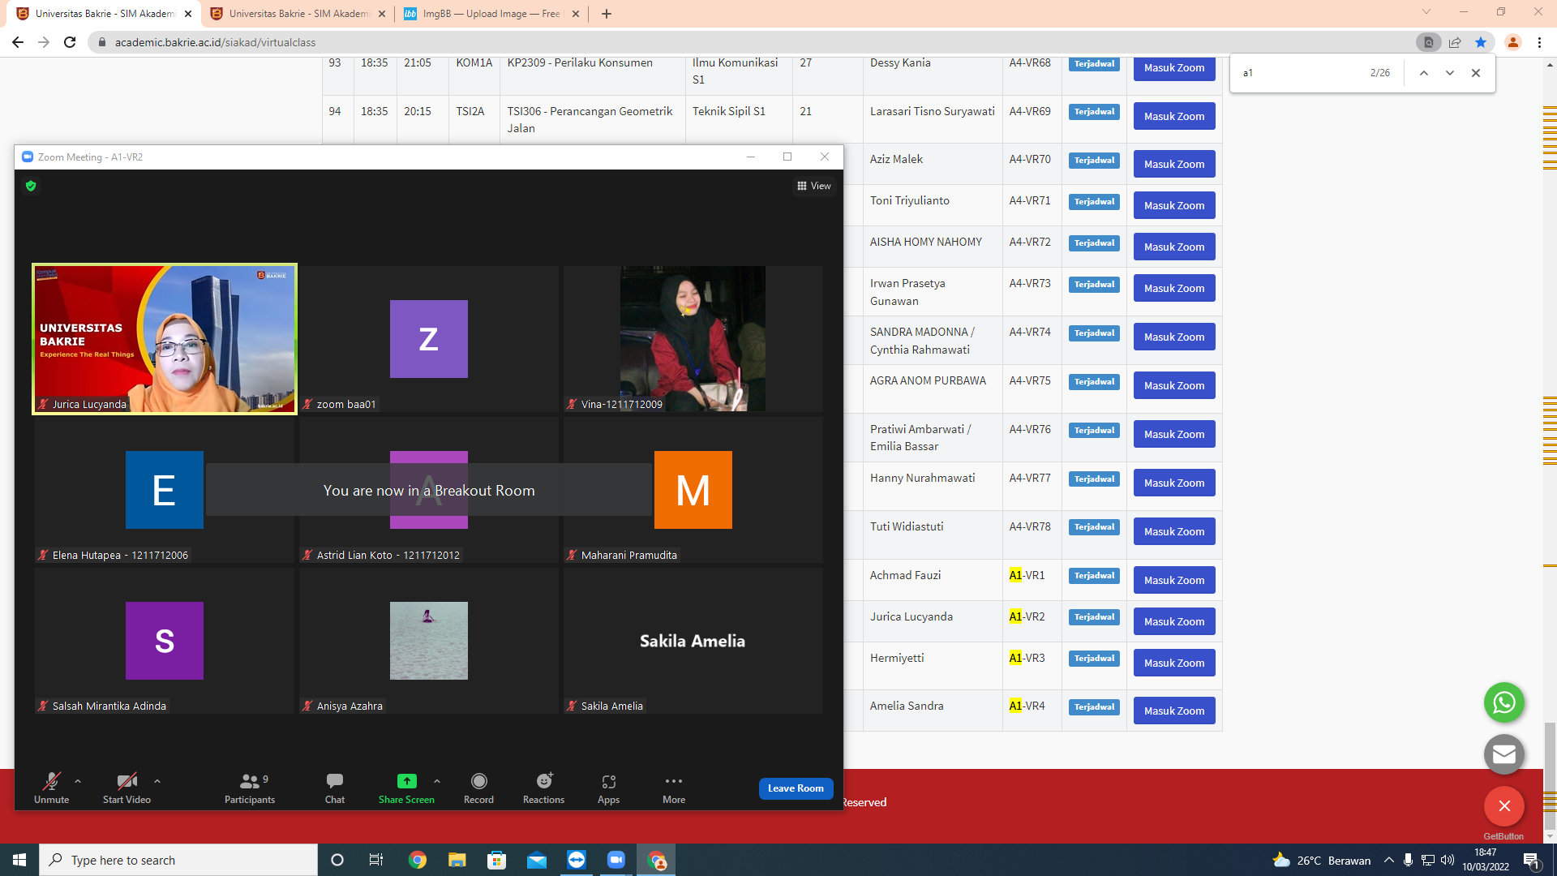Click Masuk Zoom for Amelia Sandra A1-VR4

point(1174,711)
